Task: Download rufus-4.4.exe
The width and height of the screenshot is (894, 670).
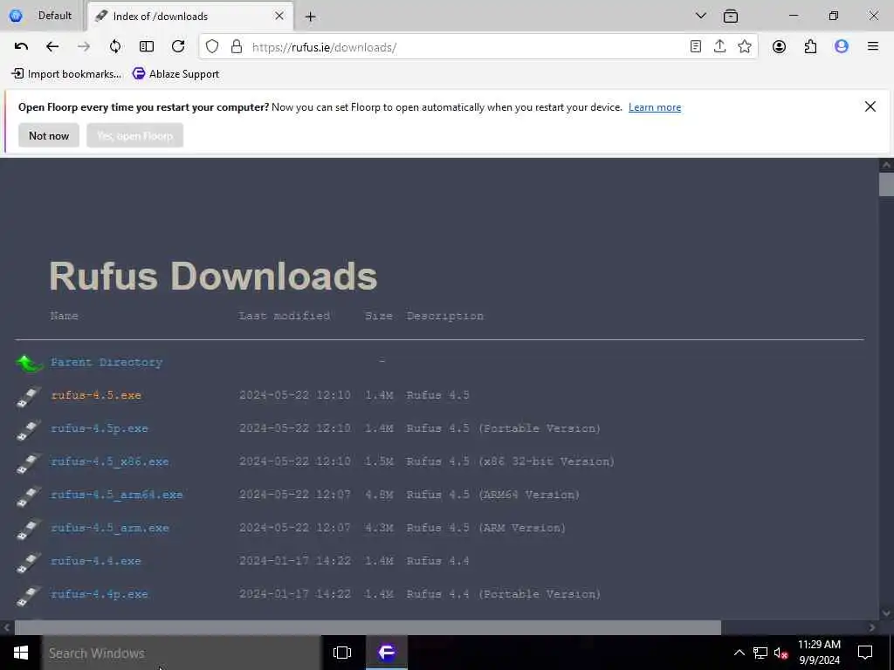Action: pyautogui.click(x=96, y=561)
